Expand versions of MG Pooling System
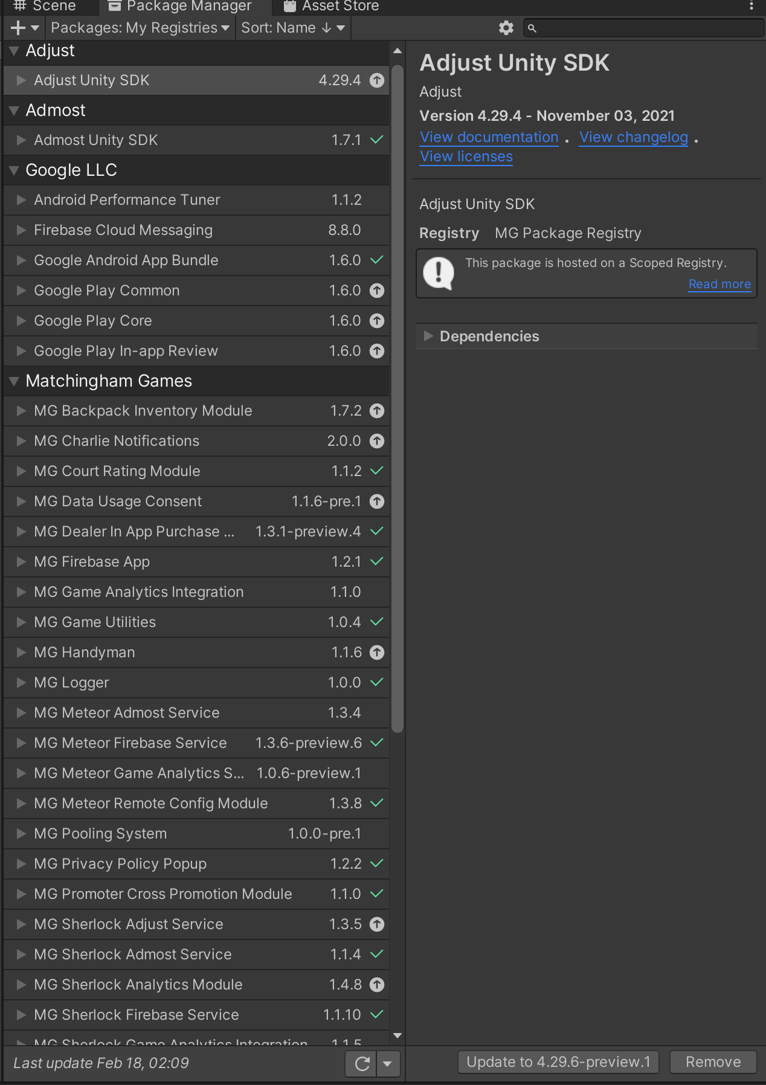Screen dimensions: 766x1085 (x=22, y=834)
